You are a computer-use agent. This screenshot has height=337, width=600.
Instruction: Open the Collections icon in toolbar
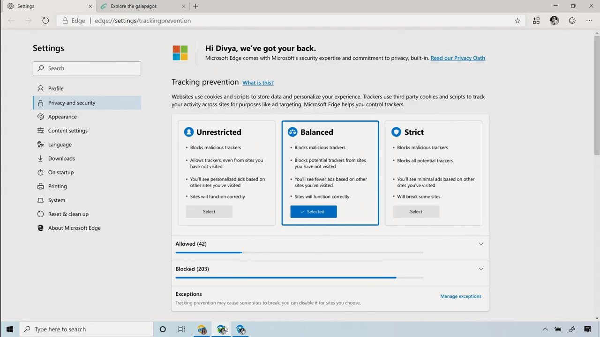(536, 21)
